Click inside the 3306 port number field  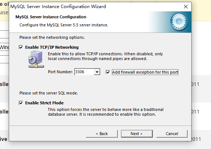[84, 72]
